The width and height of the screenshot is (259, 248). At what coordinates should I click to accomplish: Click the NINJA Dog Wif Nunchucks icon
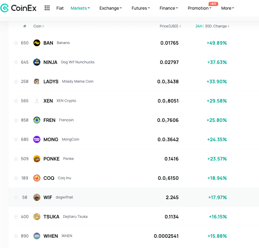click(x=37, y=62)
